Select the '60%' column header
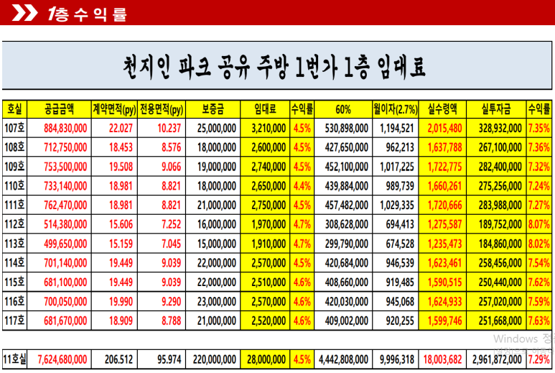Image resolution: width=555 pixels, height=373 pixels. [343, 109]
